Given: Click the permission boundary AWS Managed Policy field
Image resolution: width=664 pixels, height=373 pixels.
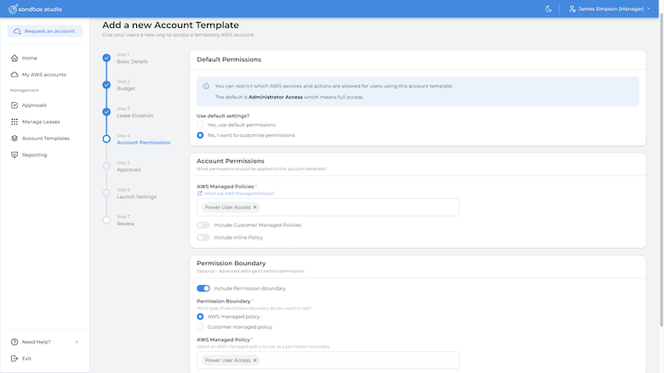Looking at the screenshot, I should pyautogui.click(x=328, y=360).
